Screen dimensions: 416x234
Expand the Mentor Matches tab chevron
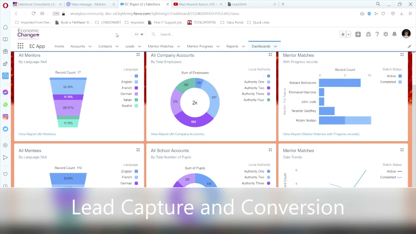(178, 46)
